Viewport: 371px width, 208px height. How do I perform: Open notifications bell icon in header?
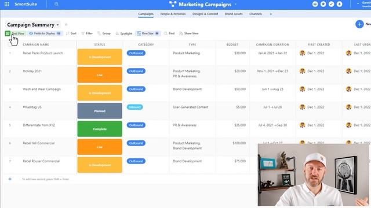[x=339, y=4]
